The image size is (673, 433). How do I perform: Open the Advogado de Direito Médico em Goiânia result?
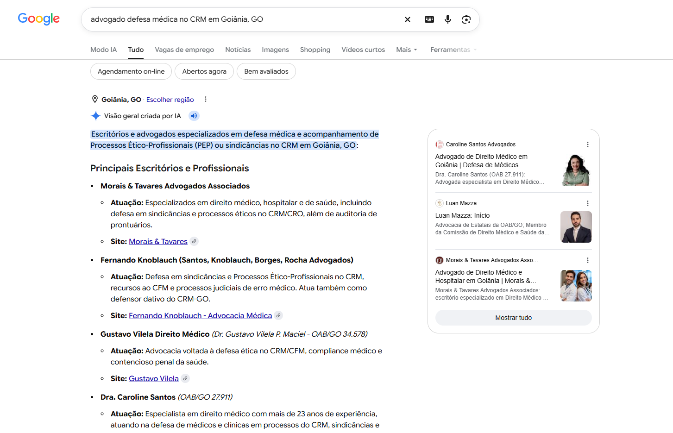(482, 161)
